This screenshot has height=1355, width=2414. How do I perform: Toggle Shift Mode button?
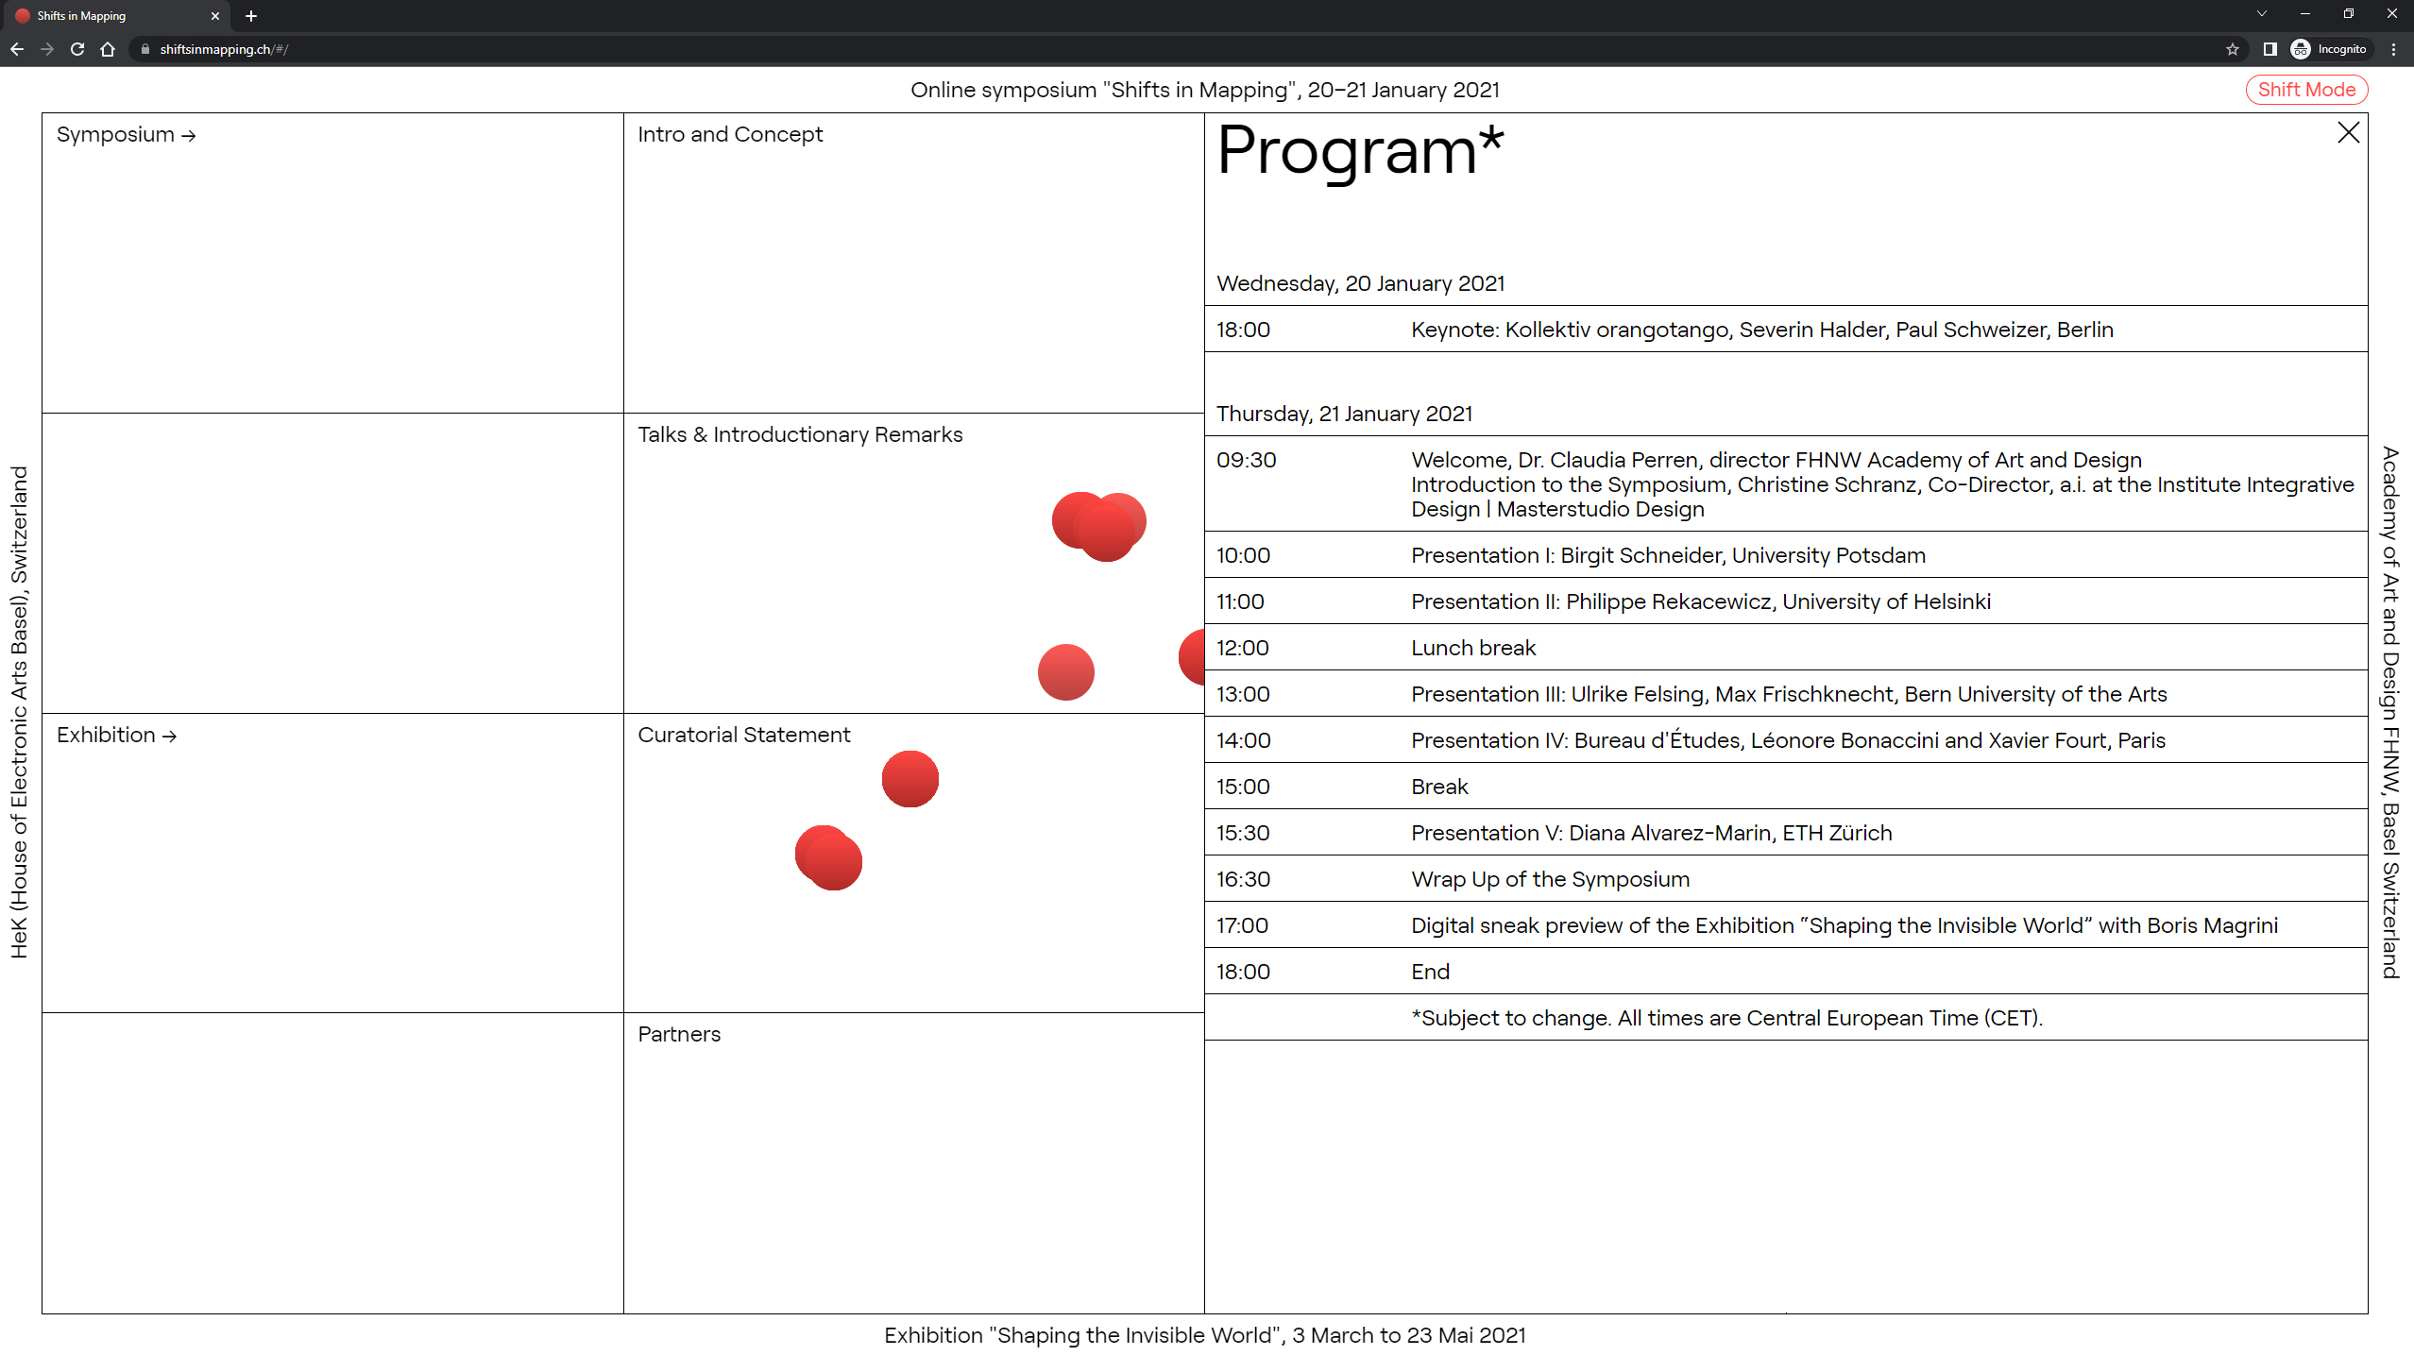tap(2306, 90)
